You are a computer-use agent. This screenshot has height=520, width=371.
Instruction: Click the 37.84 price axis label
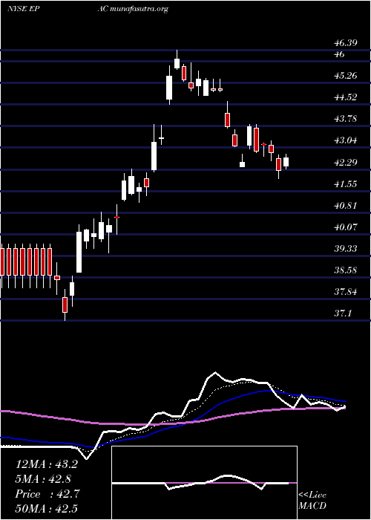(346, 292)
